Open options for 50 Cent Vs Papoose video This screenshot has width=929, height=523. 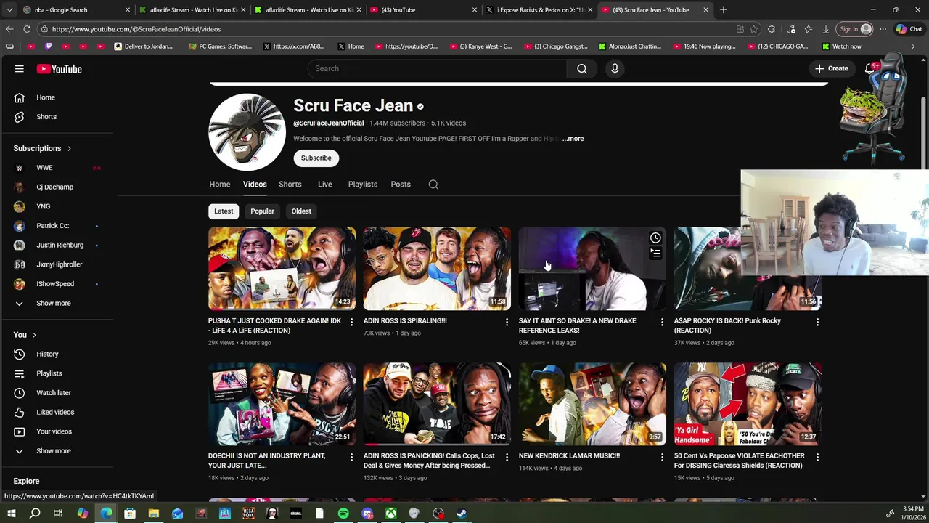(817, 457)
